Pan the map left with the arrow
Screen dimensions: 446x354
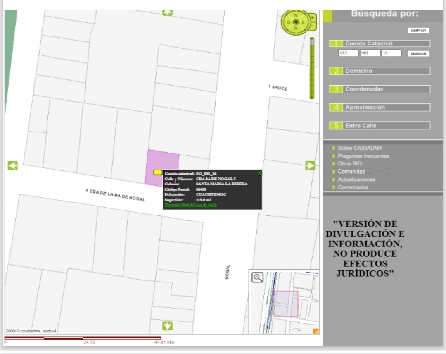(13, 166)
